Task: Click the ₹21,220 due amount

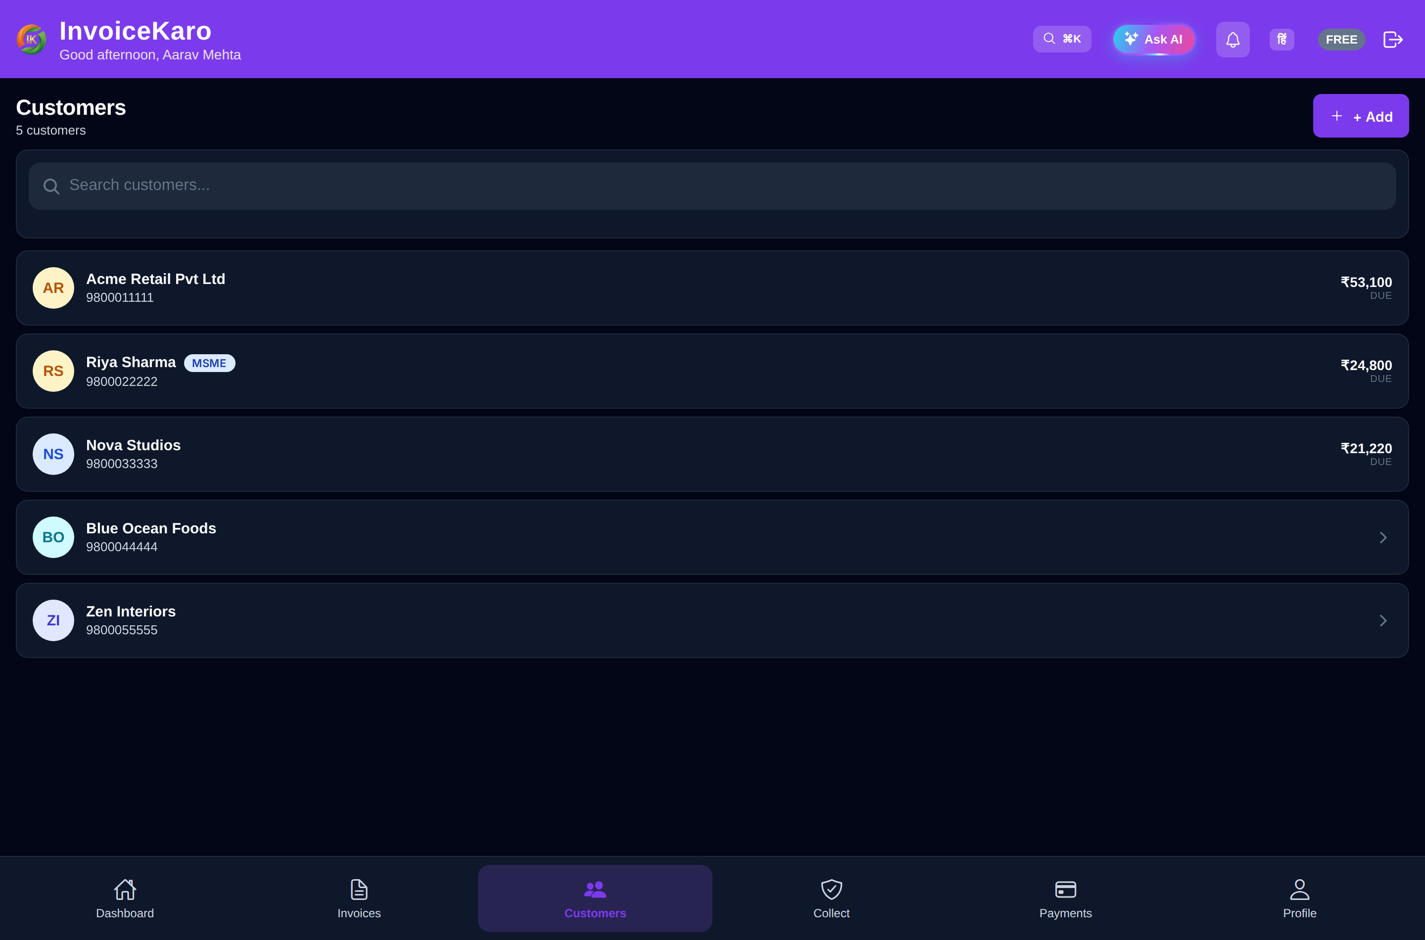Action: click(1366, 448)
